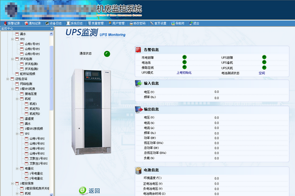This screenshot has height=196, width=295.
Task: Select 艾默生1号UPS in the tree
Action: pos(38,159)
